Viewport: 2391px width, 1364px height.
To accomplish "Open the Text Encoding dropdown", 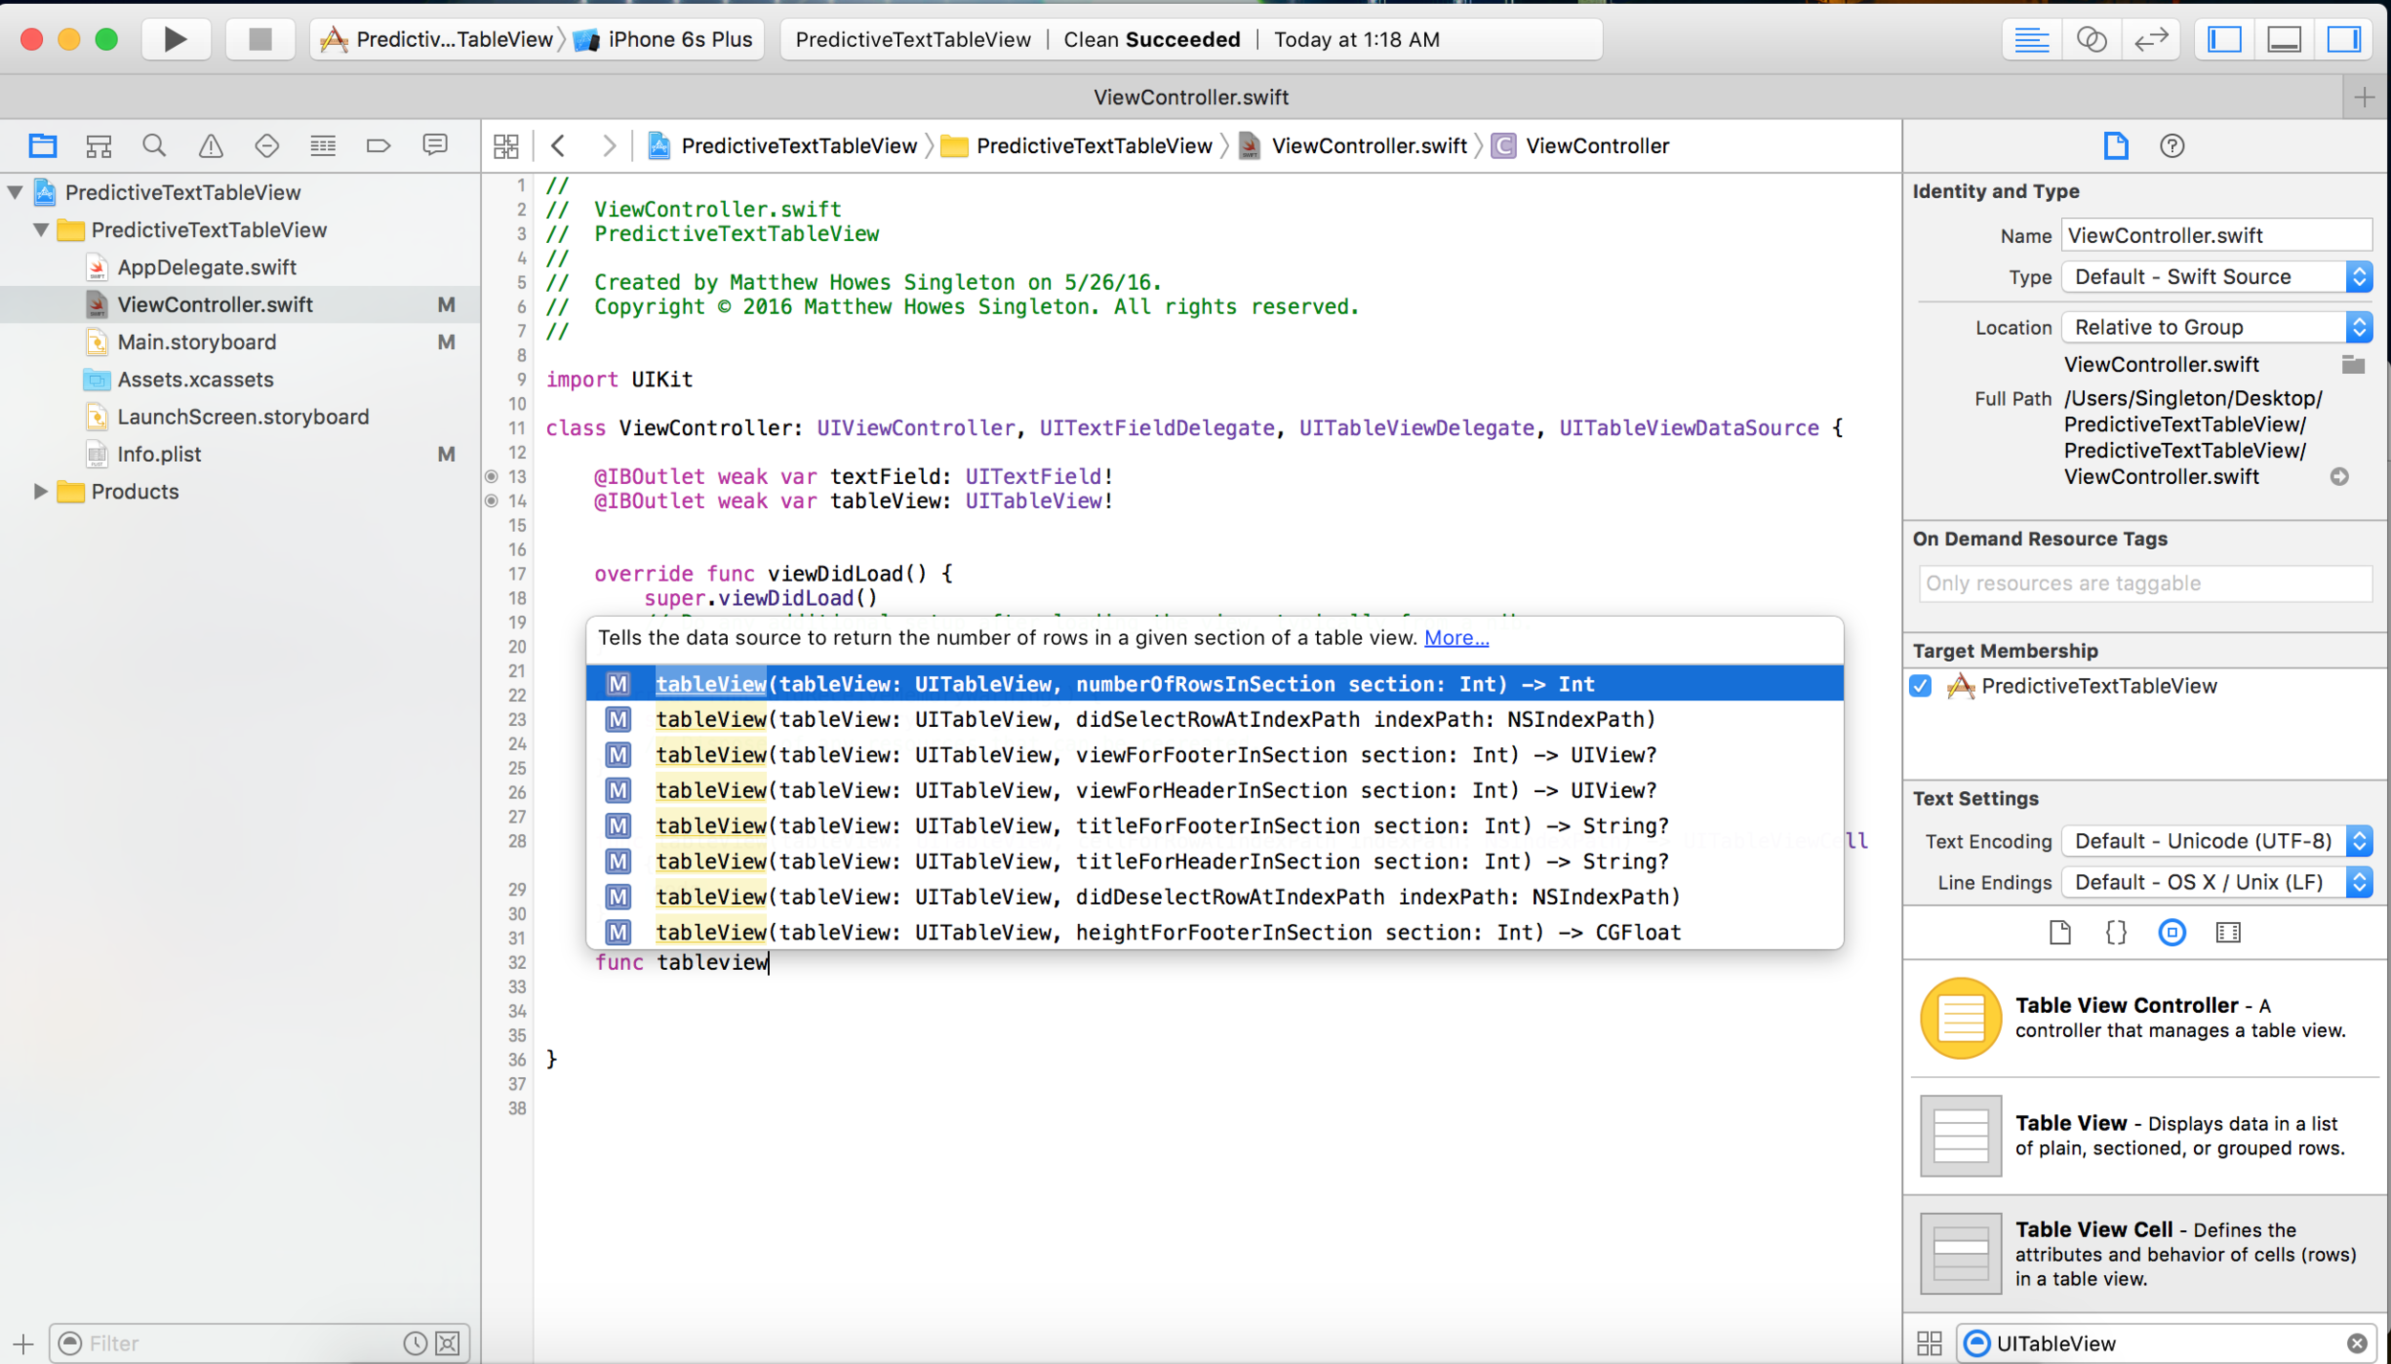I will pos(2217,841).
